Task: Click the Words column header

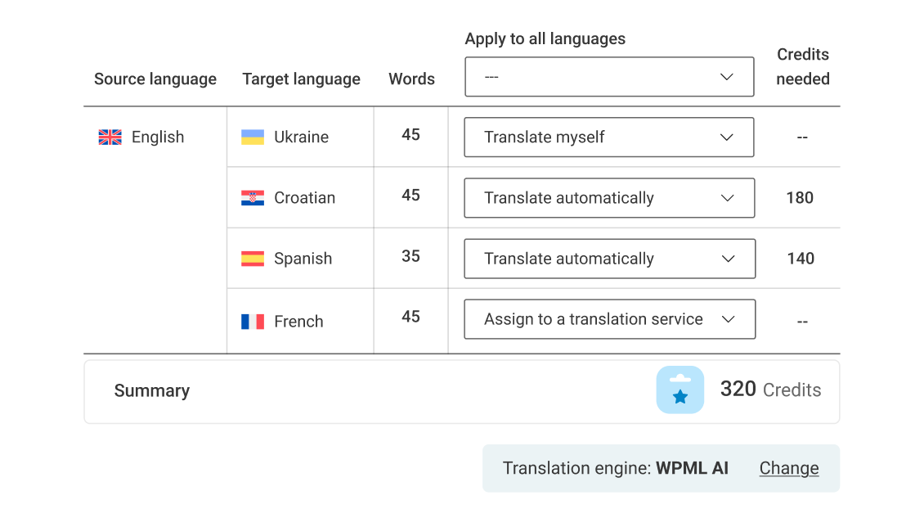Action: pos(411,79)
